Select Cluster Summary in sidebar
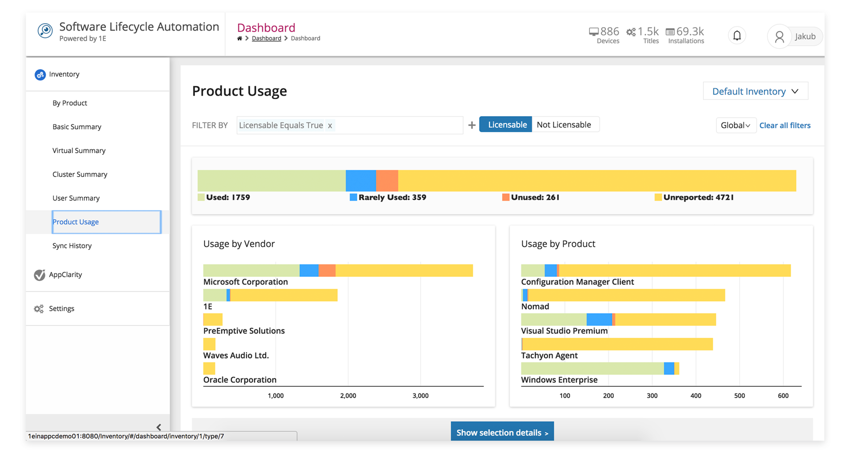This screenshot has width=850, height=453. pos(80,174)
